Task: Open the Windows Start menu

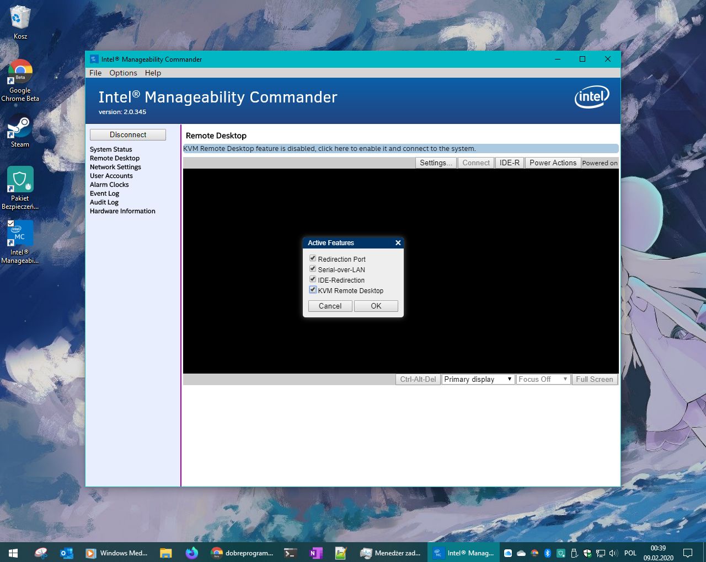Action: click(x=13, y=553)
